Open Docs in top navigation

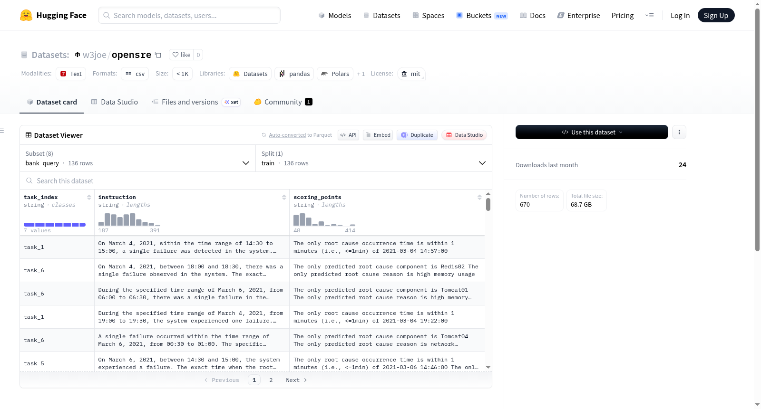click(533, 15)
